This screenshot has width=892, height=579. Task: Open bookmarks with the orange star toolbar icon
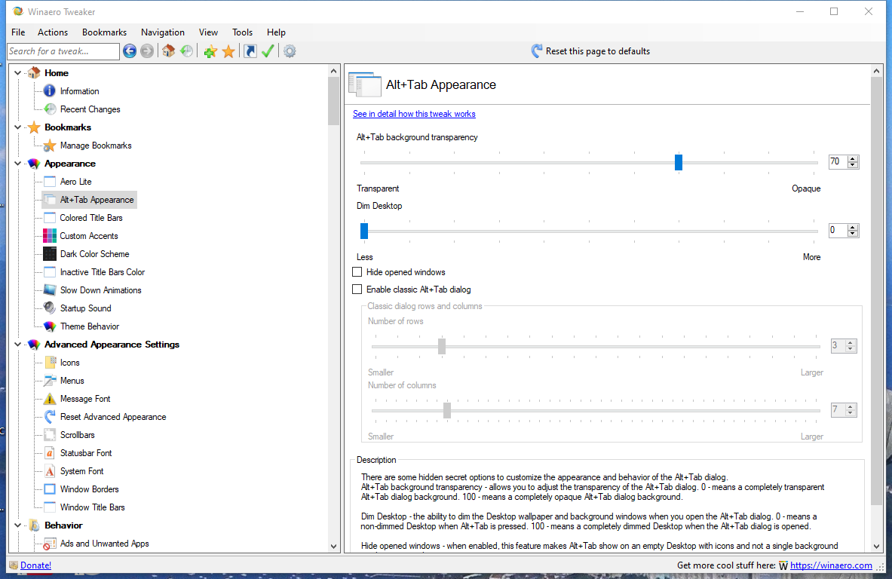pyautogui.click(x=228, y=52)
